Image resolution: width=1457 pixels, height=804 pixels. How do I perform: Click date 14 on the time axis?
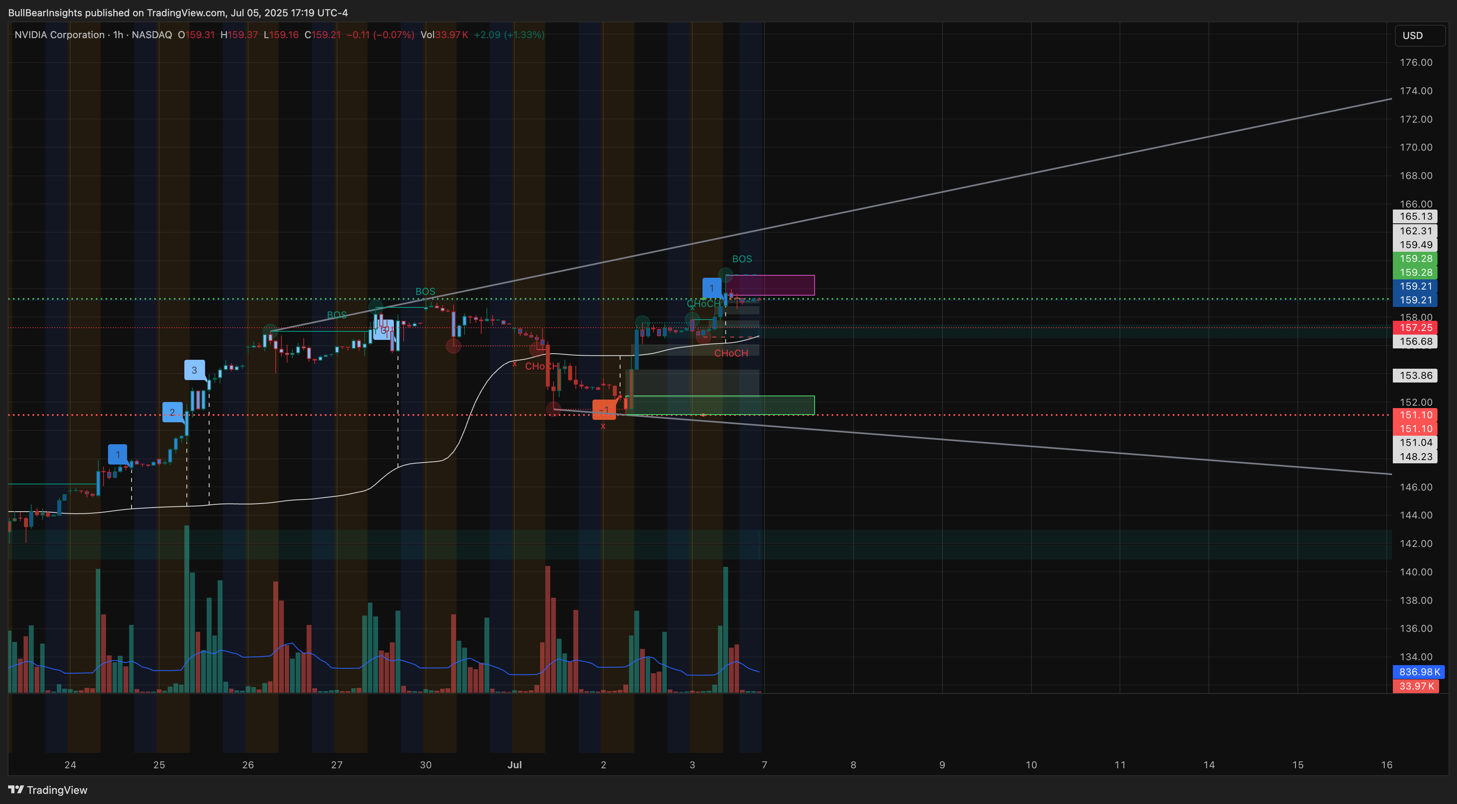pos(1209,765)
